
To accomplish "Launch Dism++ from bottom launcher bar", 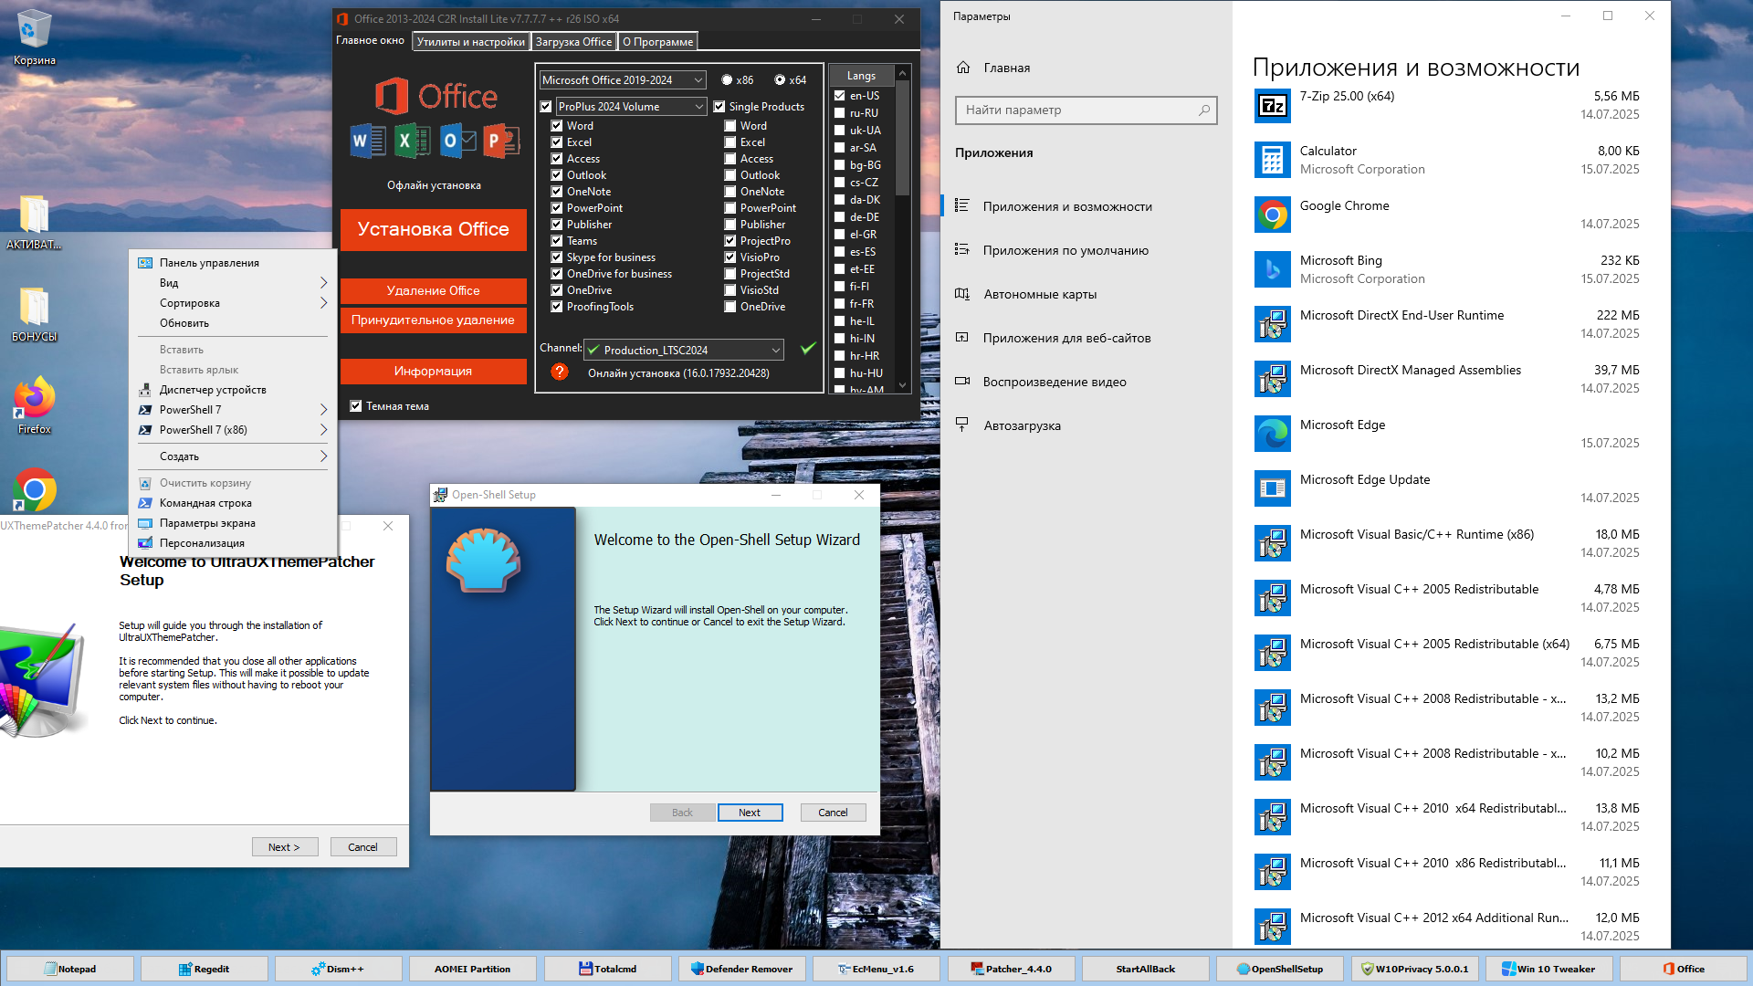I will pyautogui.click(x=338, y=969).
